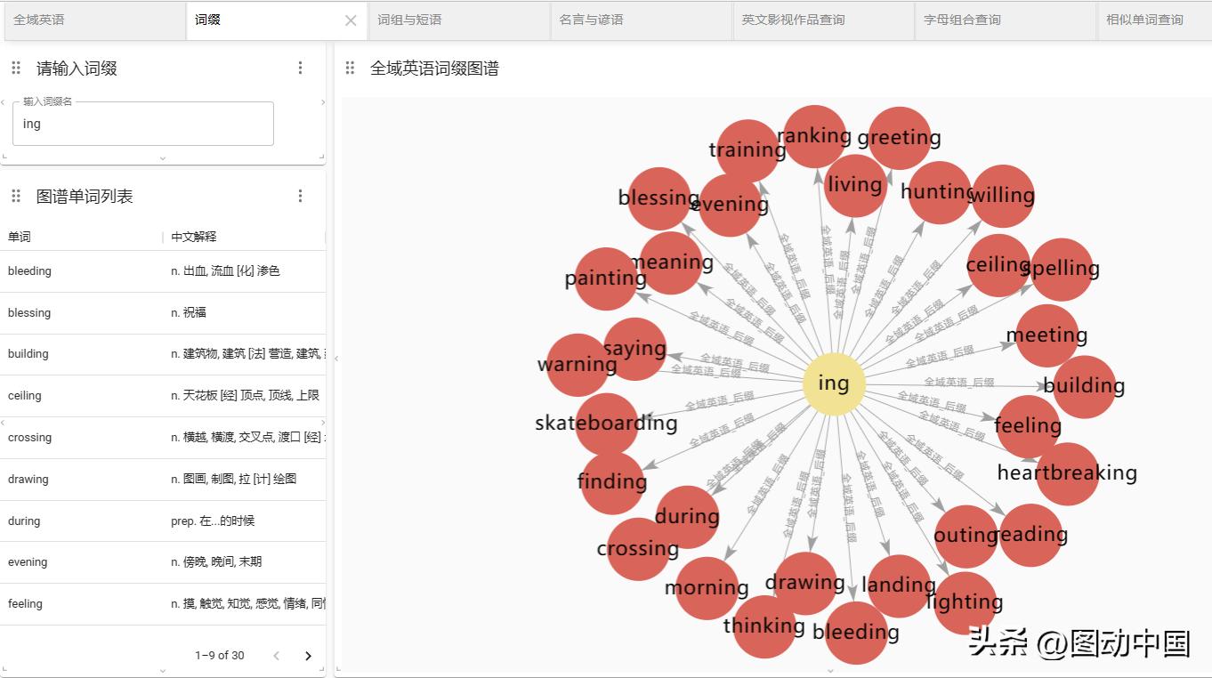
Task: Select the 'heartbreaking' node in the graph
Action: tap(1067, 472)
